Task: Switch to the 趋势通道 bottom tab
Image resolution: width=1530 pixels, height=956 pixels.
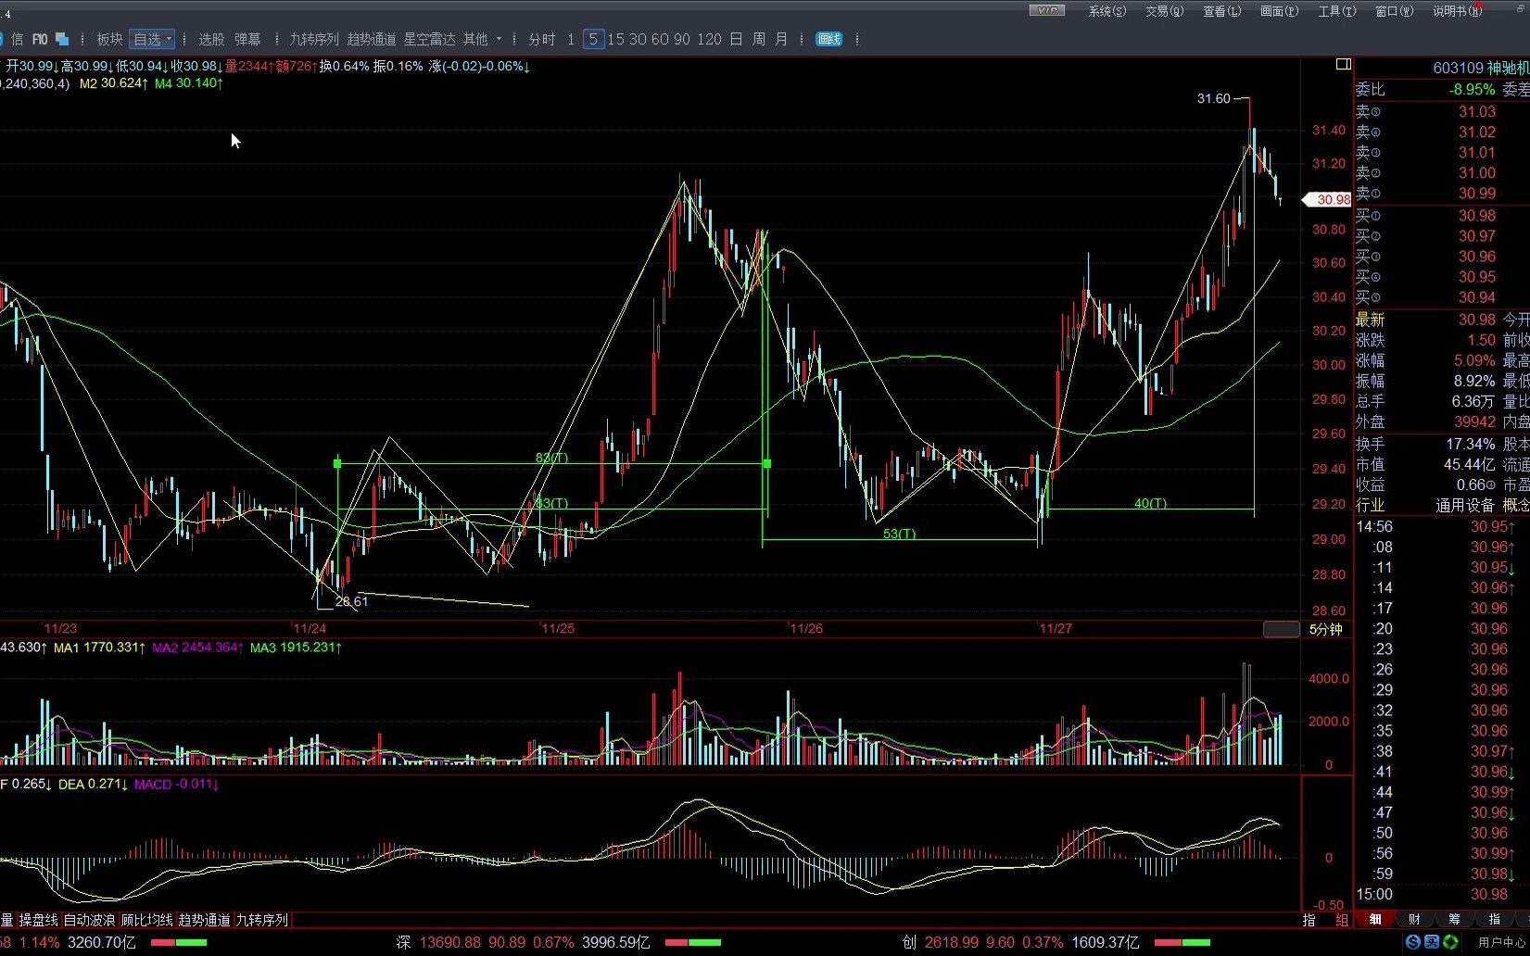Action: (204, 920)
